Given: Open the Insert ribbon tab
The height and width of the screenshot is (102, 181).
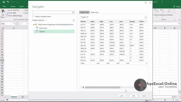Looking at the screenshot, I should (21, 7).
